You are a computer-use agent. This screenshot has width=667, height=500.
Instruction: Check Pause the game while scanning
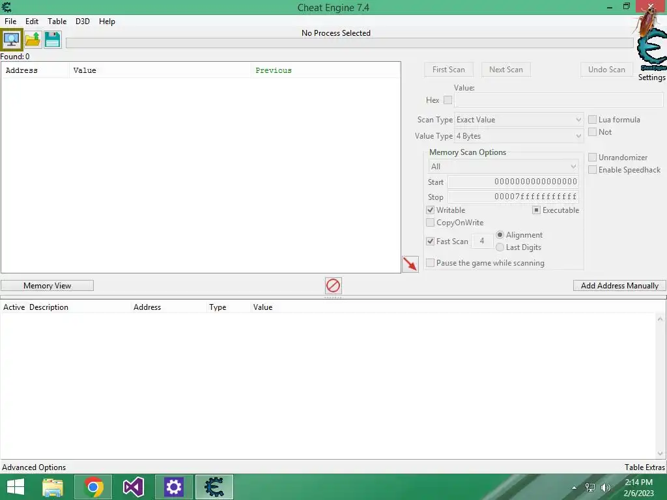(x=430, y=263)
